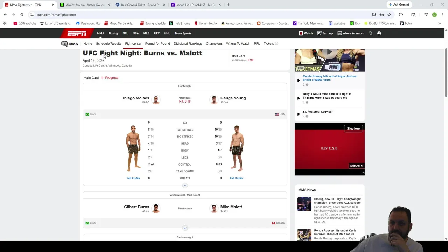Open the NHL menu item
This screenshot has height=252, width=448.
(x=167, y=33)
